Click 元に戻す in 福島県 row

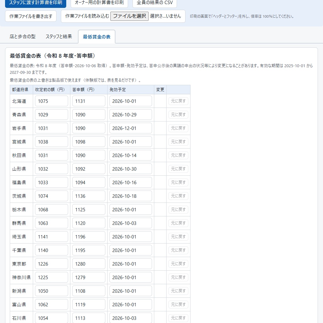pos(178,183)
